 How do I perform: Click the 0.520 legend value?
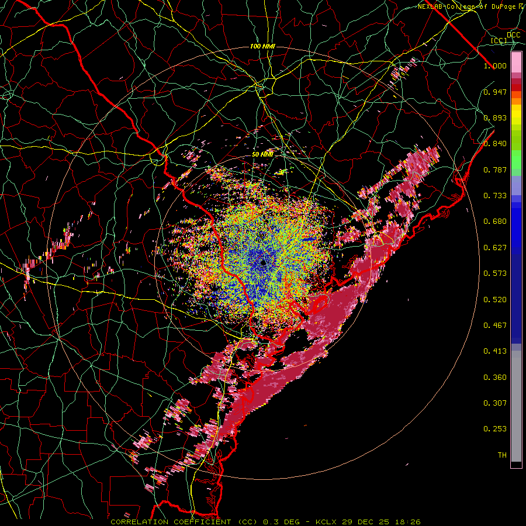point(495,300)
